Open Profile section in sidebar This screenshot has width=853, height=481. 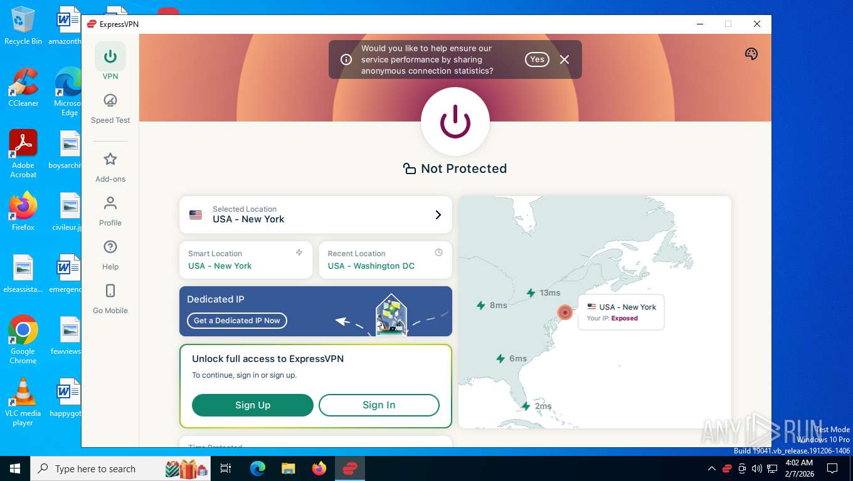[110, 211]
